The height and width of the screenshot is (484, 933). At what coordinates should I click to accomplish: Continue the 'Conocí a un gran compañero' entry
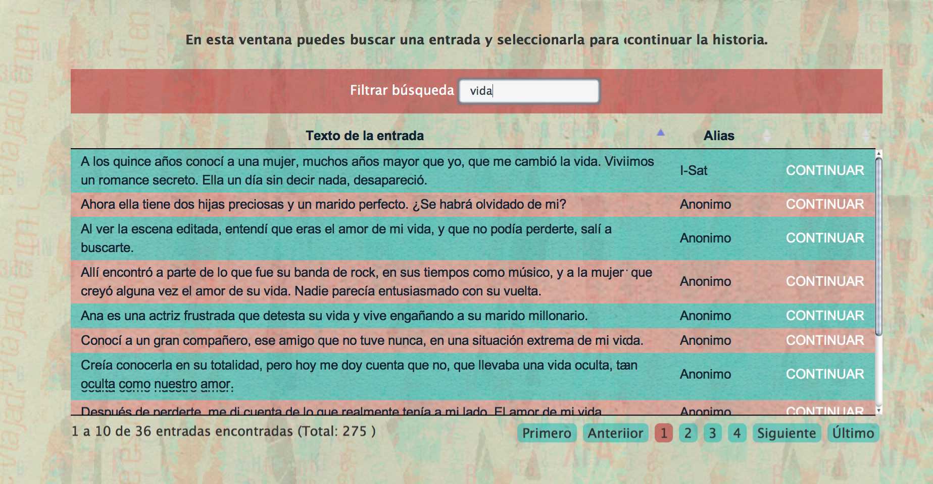point(824,340)
